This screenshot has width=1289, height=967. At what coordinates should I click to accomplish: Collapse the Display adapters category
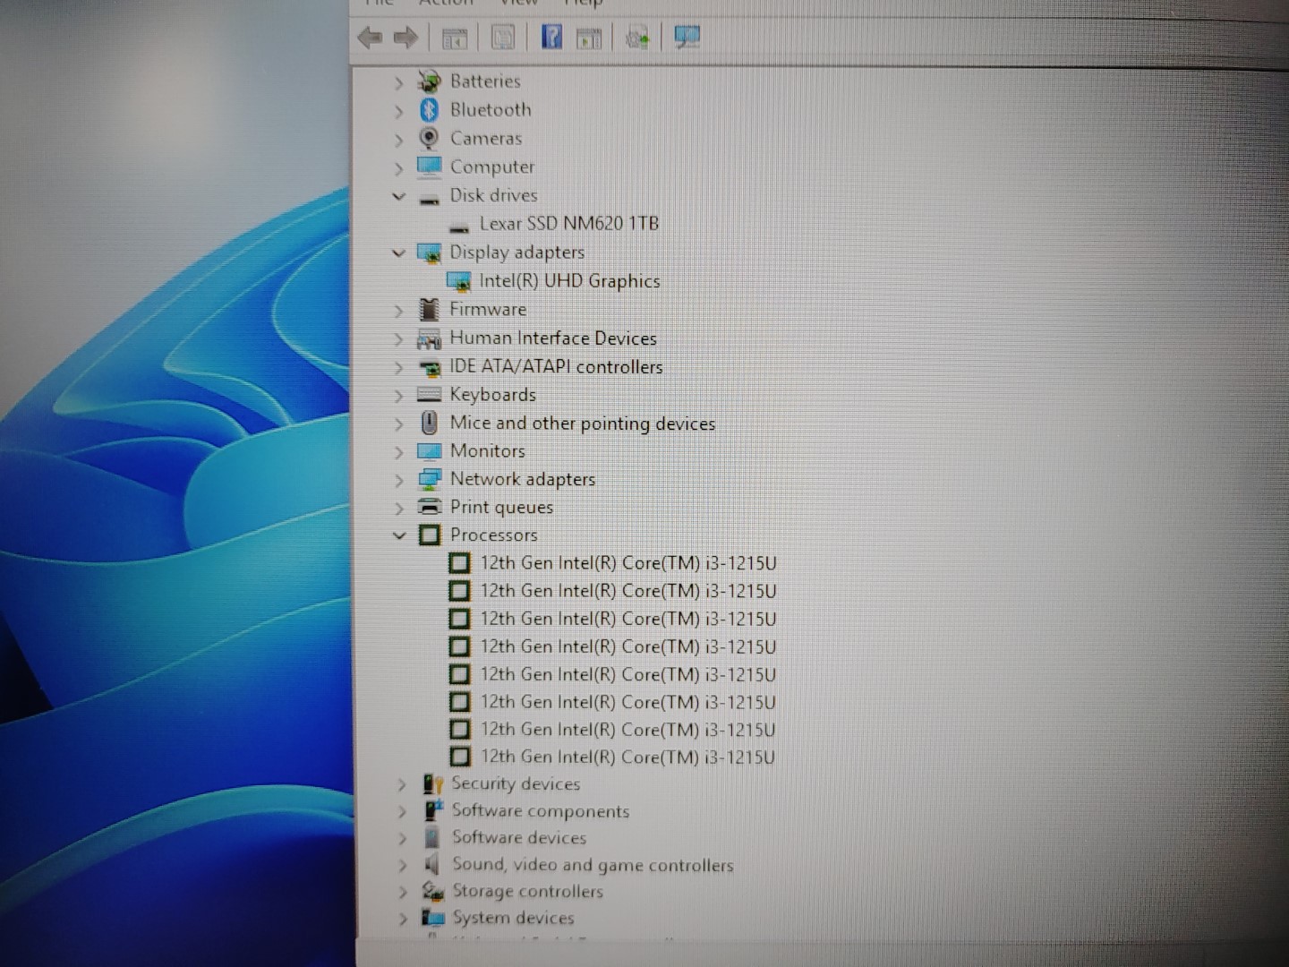click(x=399, y=253)
